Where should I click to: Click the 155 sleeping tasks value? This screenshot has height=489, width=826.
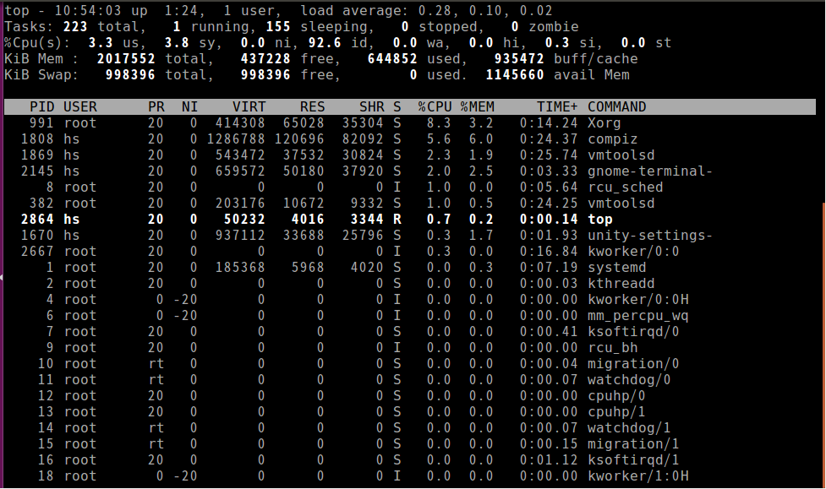pyautogui.click(x=279, y=27)
